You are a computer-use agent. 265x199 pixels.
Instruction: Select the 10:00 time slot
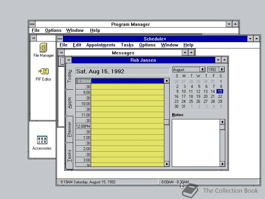coord(128,104)
